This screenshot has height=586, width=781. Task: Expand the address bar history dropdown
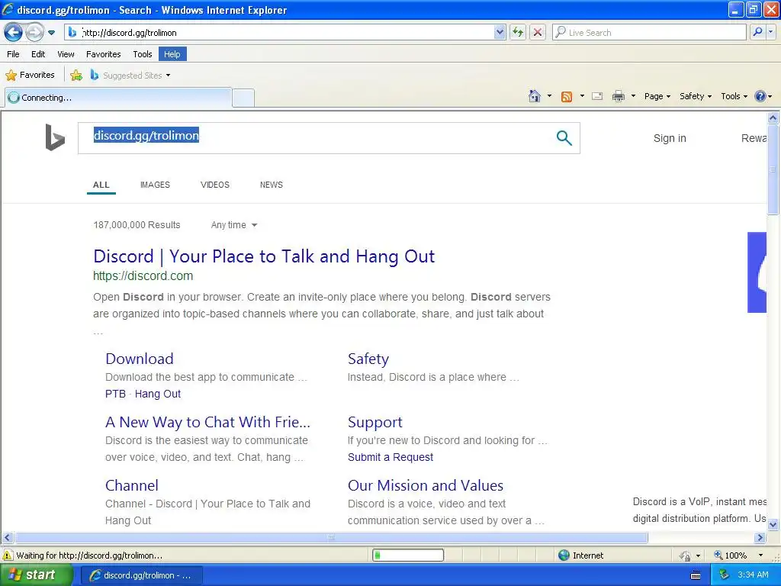(x=500, y=32)
